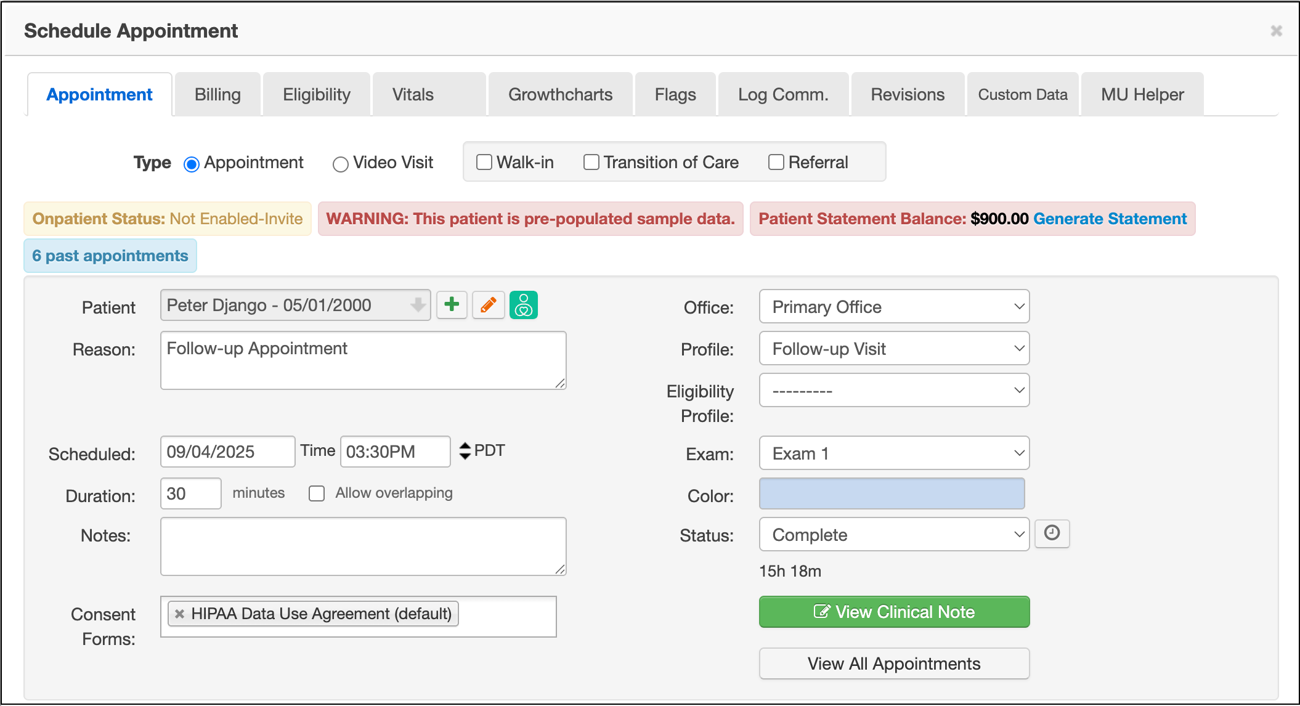
Task: Expand the Status dropdown showing Complete
Action: point(893,534)
